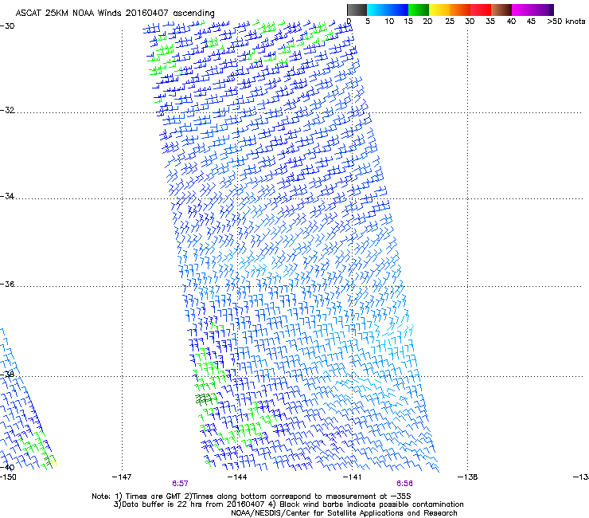The height and width of the screenshot is (518, 589).
Task: Click the note line starting 'Note: 1) Times are GMT'
Action: click(x=252, y=496)
